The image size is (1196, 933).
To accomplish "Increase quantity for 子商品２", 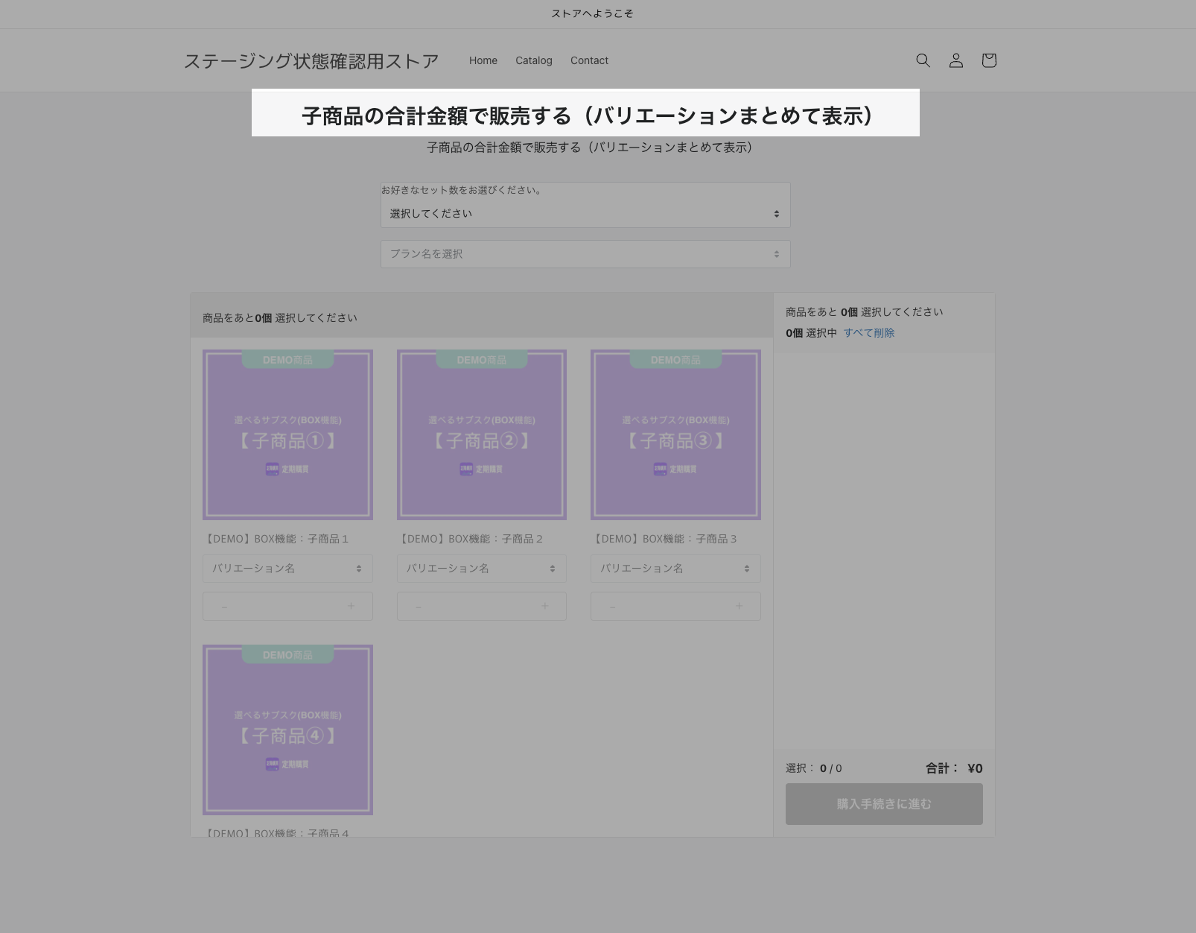I will point(545,607).
